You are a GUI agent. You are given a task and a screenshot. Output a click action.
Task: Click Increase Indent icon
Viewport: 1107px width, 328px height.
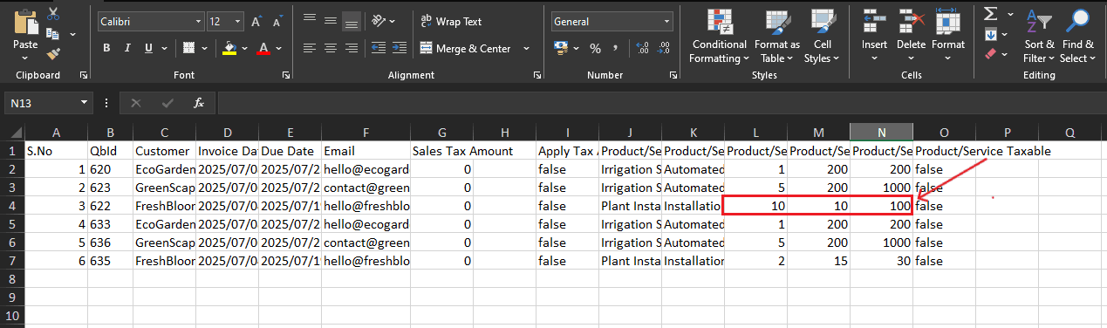[399, 48]
